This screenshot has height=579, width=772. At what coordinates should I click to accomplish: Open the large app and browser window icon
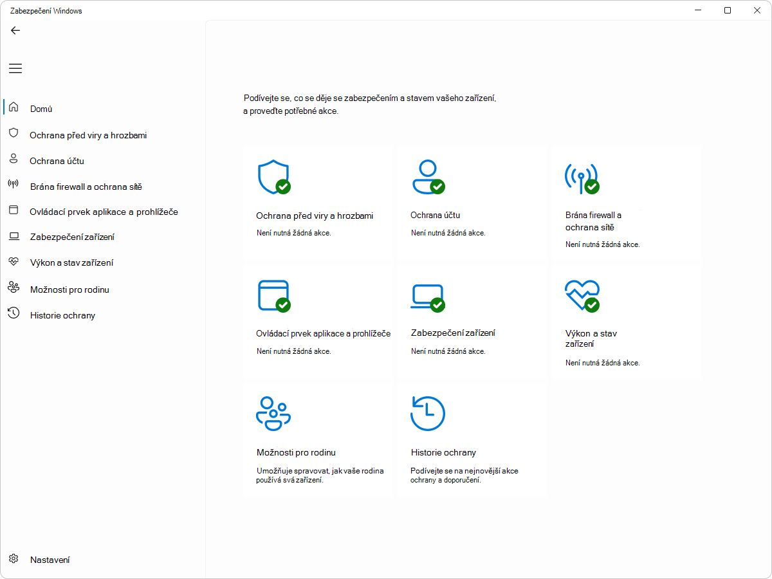[x=273, y=296]
